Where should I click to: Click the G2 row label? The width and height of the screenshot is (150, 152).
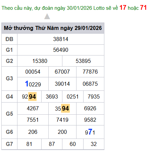coord(9,61)
